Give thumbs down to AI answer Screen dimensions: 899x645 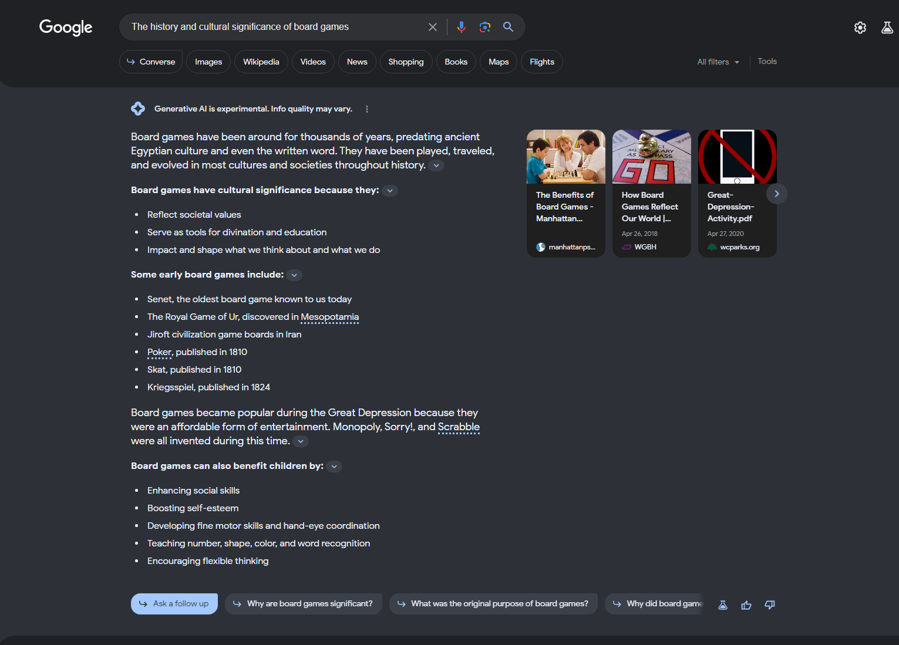point(770,605)
